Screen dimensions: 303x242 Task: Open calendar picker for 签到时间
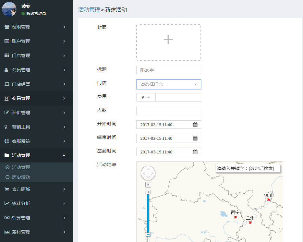(x=195, y=152)
